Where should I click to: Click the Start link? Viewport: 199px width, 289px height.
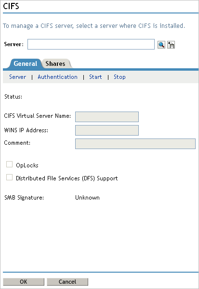pos(95,77)
